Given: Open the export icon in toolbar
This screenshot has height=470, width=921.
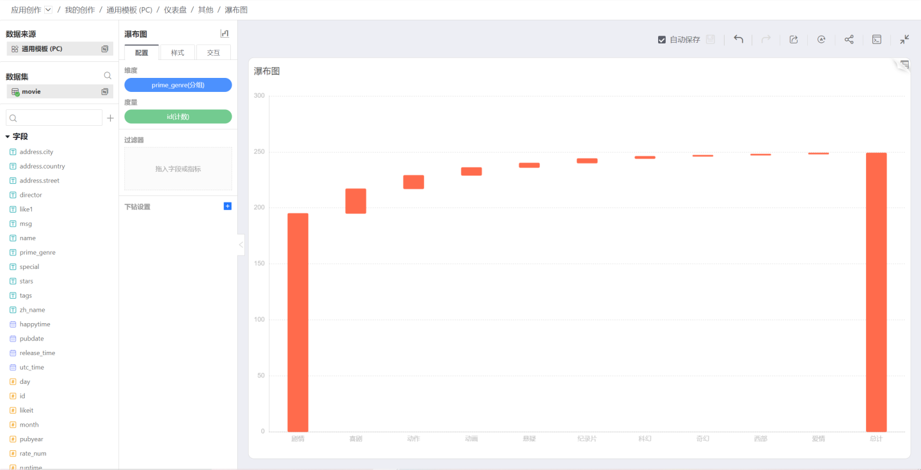Looking at the screenshot, I should coord(794,40).
